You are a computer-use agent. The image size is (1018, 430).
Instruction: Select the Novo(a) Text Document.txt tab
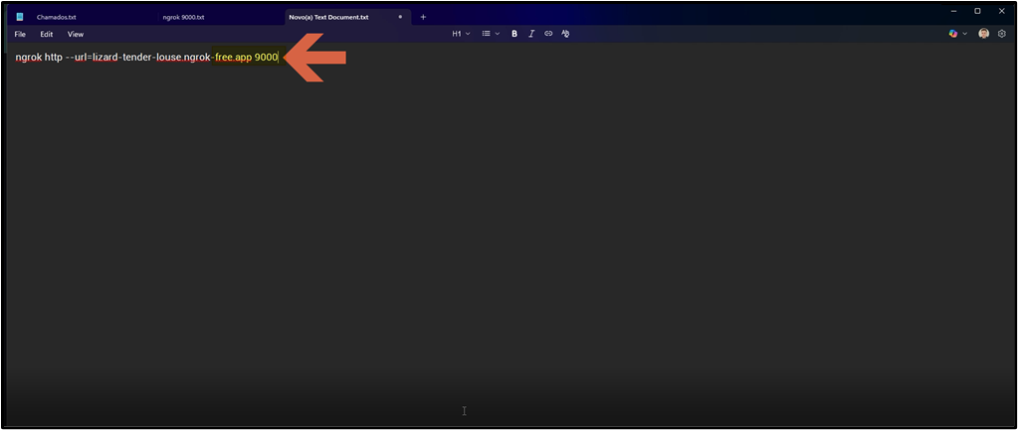pos(347,18)
